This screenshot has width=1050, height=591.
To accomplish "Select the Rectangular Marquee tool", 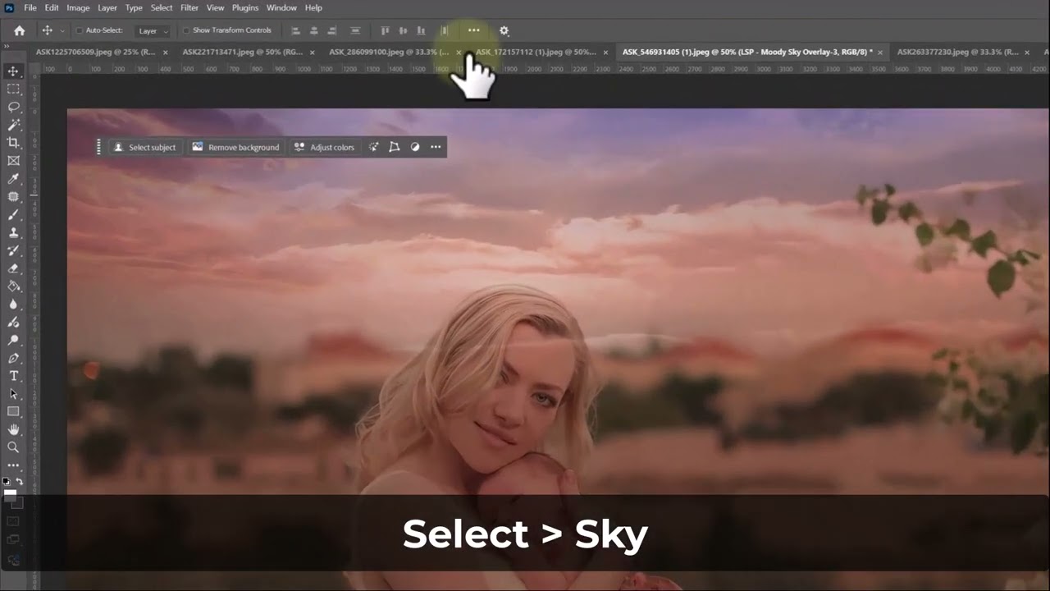I will 13,89.
